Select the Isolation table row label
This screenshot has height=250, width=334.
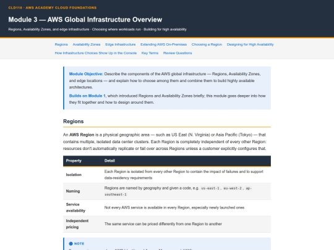tap(74, 175)
